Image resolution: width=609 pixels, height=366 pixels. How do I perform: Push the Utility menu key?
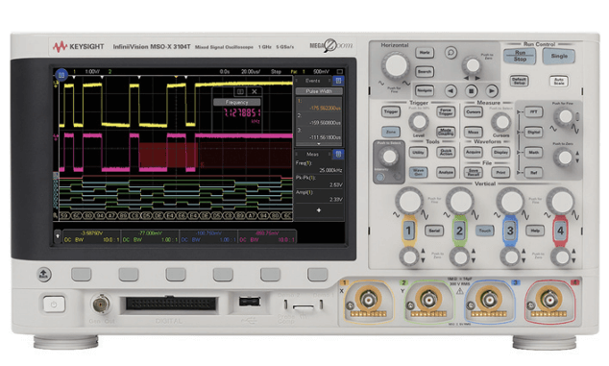(x=418, y=153)
